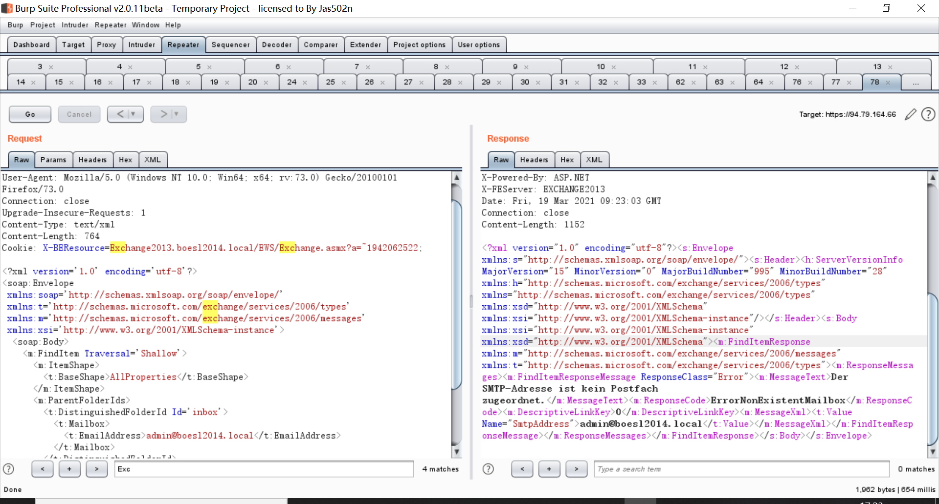The width and height of the screenshot is (939, 504).
Task: Go back in request history
Action: pyautogui.click(x=120, y=114)
